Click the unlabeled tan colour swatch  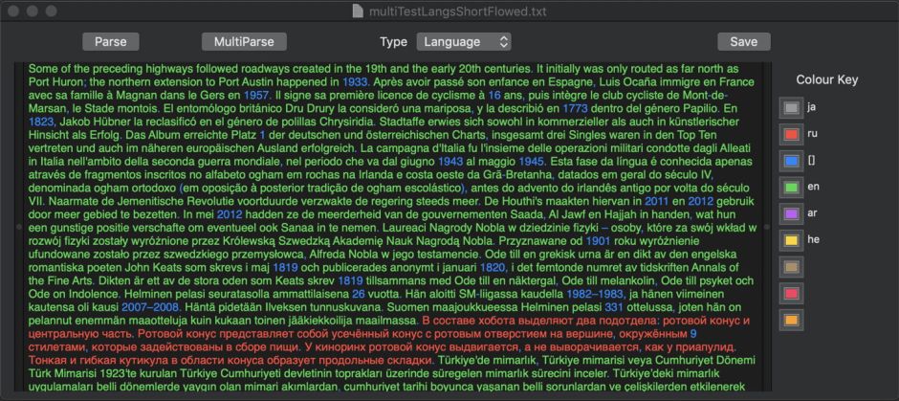(x=791, y=266)
